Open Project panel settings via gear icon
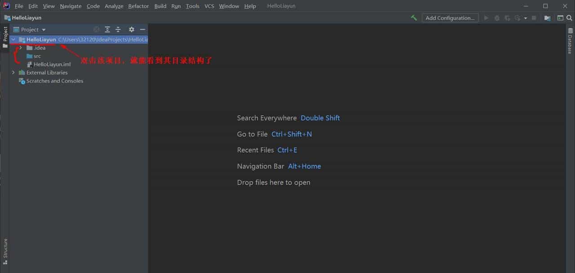Viewport: 575px width, 273px height. click(131, 29)
